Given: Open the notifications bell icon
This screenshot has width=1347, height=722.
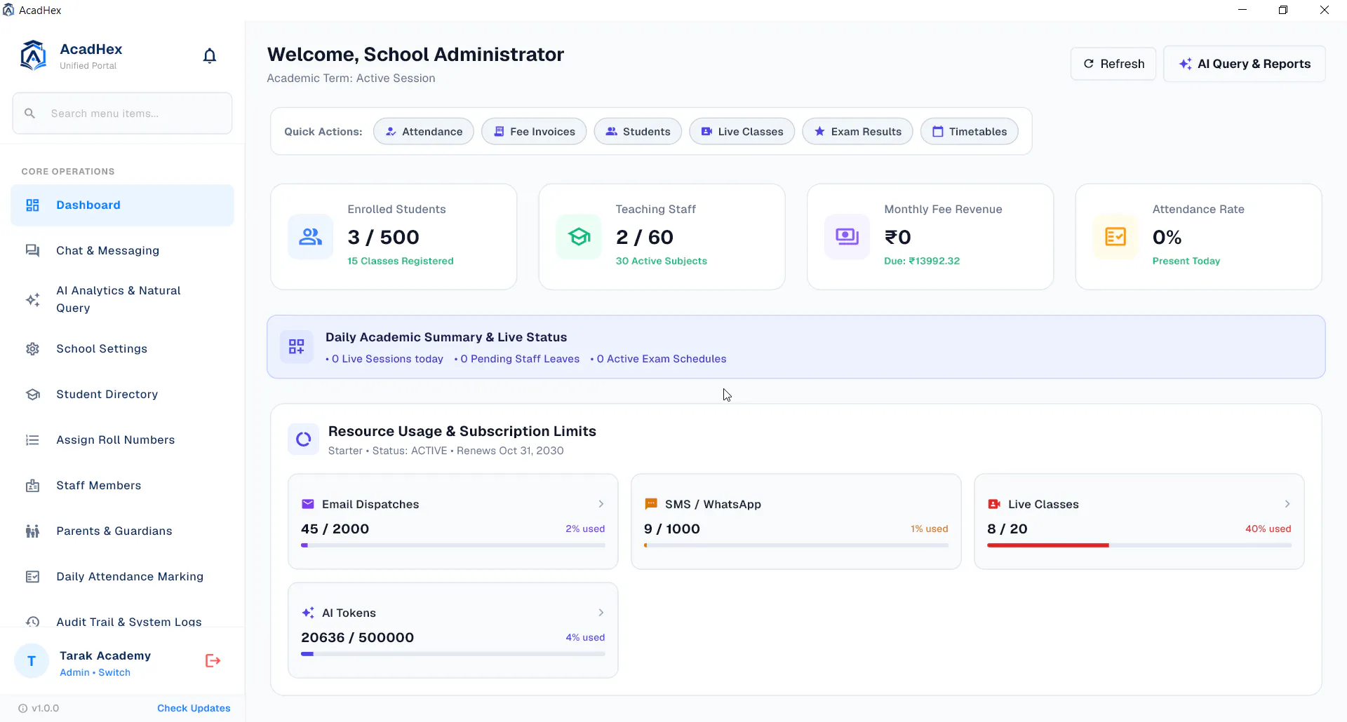Looking at the screenshot, I should click(x=209, y=56).
